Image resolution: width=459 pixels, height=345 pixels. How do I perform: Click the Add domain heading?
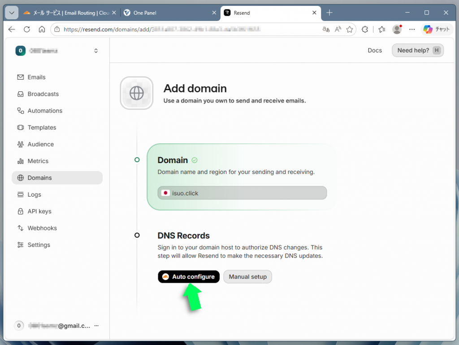(195, 88)
